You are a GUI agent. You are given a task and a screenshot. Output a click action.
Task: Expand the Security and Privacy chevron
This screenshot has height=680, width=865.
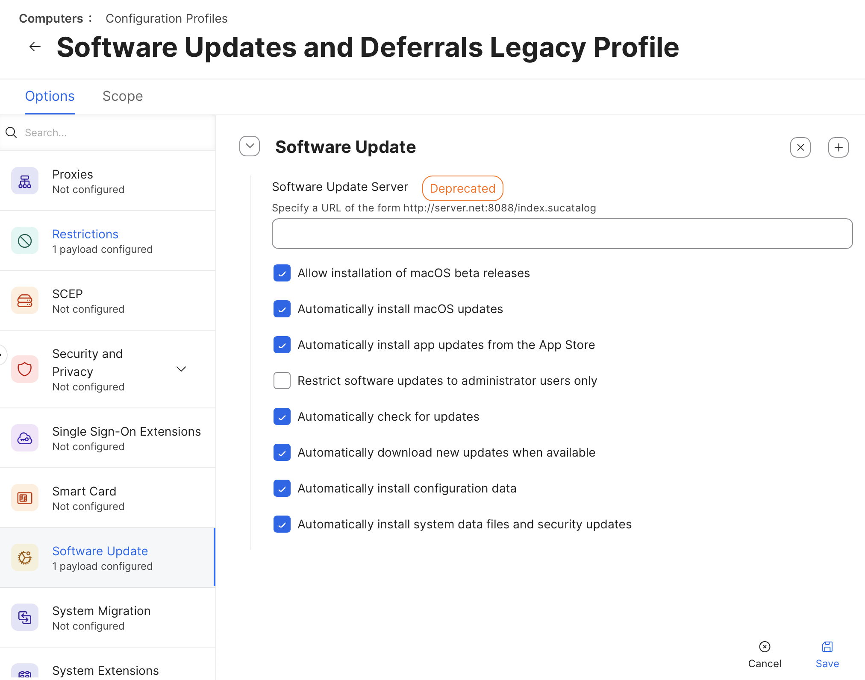click(x=181, y=369)
